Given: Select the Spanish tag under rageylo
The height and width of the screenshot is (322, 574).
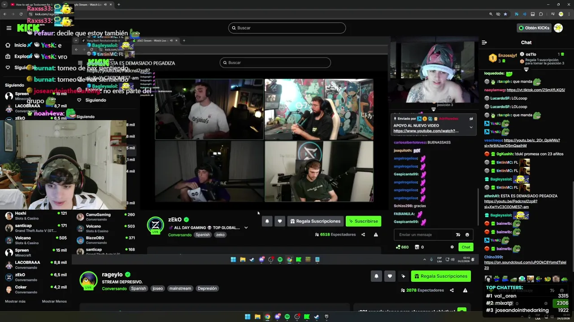Looking at the screenshot, I should point(139,288).
